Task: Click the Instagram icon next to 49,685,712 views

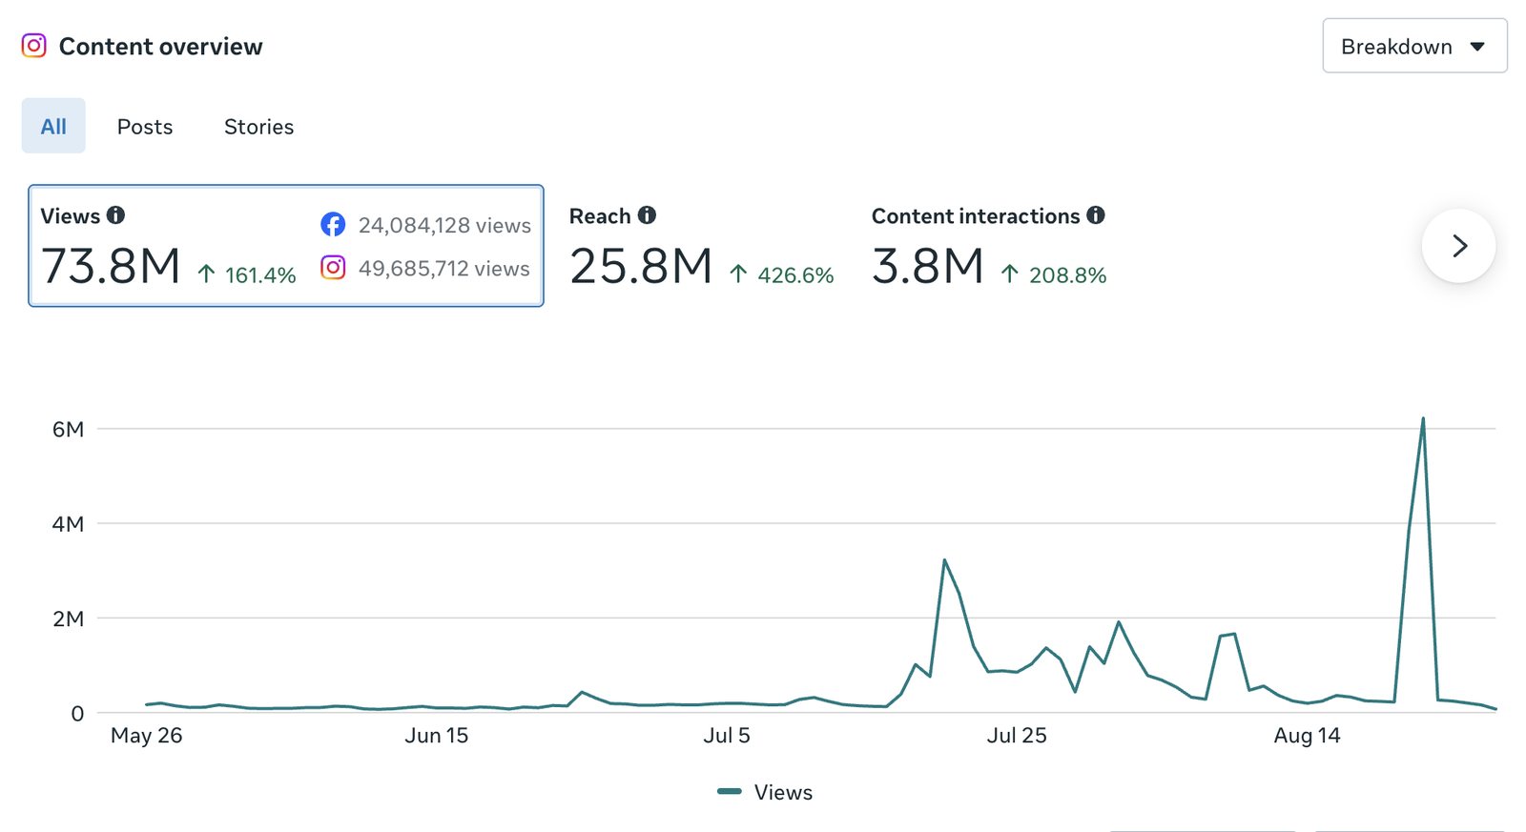Action: [333, 268]
